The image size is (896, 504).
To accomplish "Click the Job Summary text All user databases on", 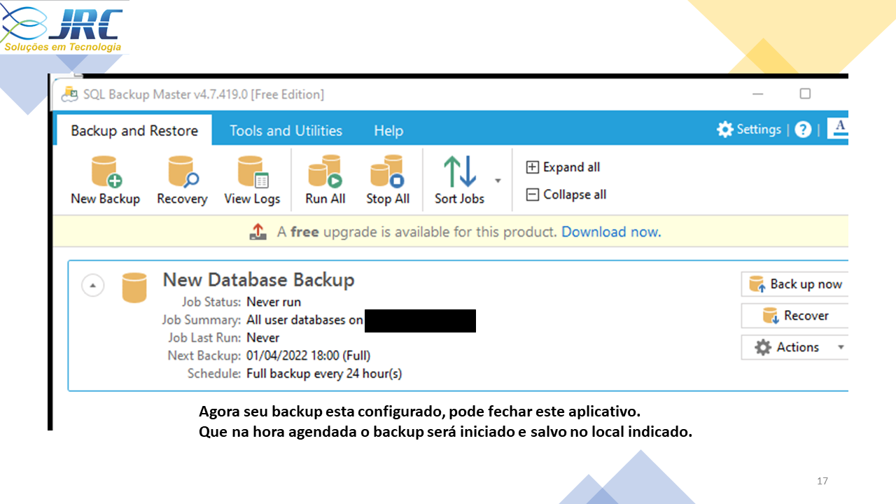I will click(x=304, y=320).
